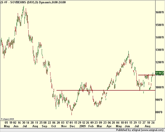Image resolution: width=165 pixels, height=132 pixels.
Task: Click the Nov month label on the time axis
Action: click(64, 126)
